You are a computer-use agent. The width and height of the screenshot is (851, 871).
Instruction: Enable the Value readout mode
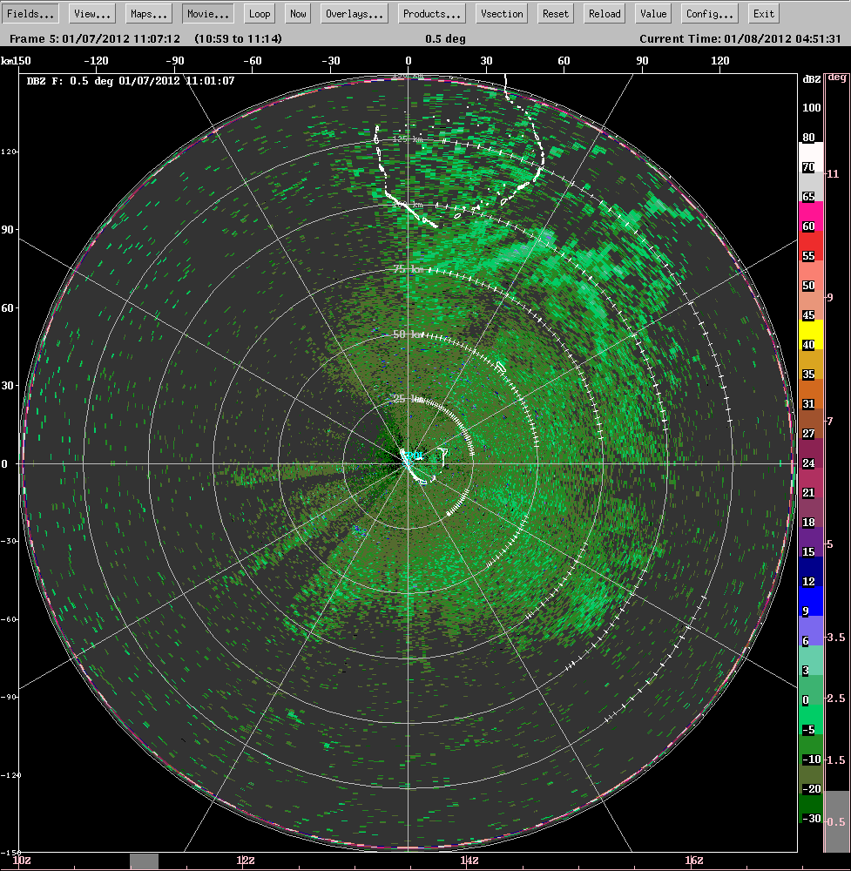coord(652,13)
